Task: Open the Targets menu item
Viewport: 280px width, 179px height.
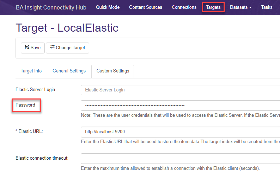Action: point(213,7)
